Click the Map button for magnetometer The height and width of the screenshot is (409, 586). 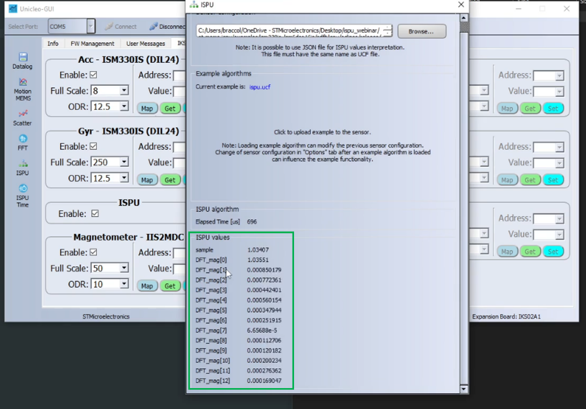coord(147,286)
